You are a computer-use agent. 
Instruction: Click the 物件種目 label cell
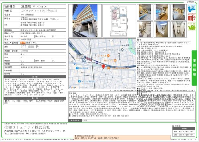(12, 7)
